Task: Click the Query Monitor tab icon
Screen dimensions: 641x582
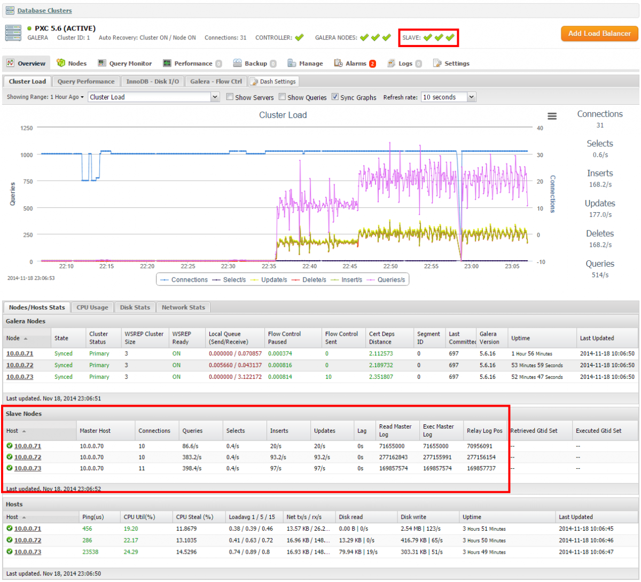Action: click(x=102, y=63)
